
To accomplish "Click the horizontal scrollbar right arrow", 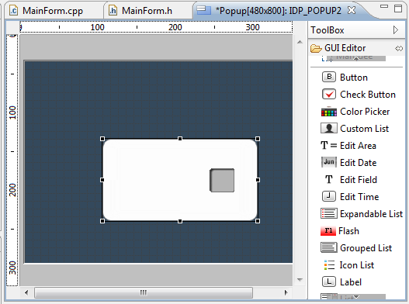I will 286,292.
